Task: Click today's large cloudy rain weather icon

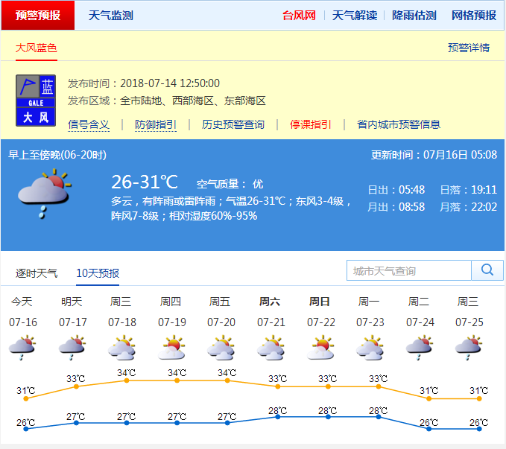Action: [x=44, y=194]
